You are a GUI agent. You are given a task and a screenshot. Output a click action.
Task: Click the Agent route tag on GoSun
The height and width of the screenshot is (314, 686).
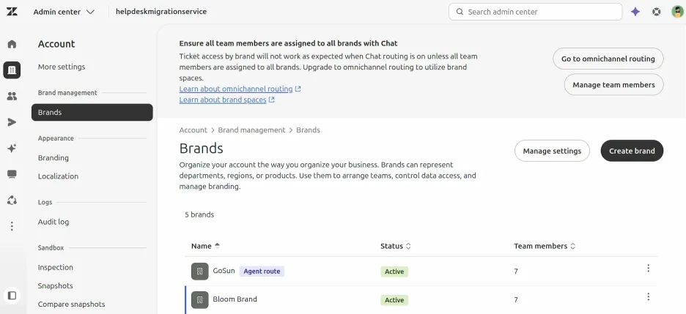pyautogui.click(x=262, y=272)
